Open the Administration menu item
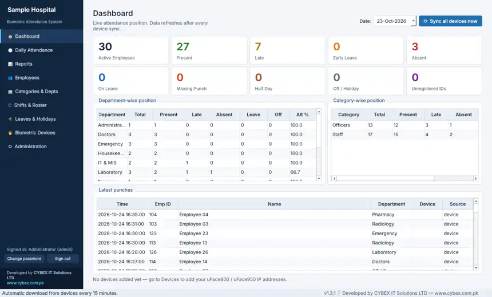The image size is (492, 297). (41, 146)
